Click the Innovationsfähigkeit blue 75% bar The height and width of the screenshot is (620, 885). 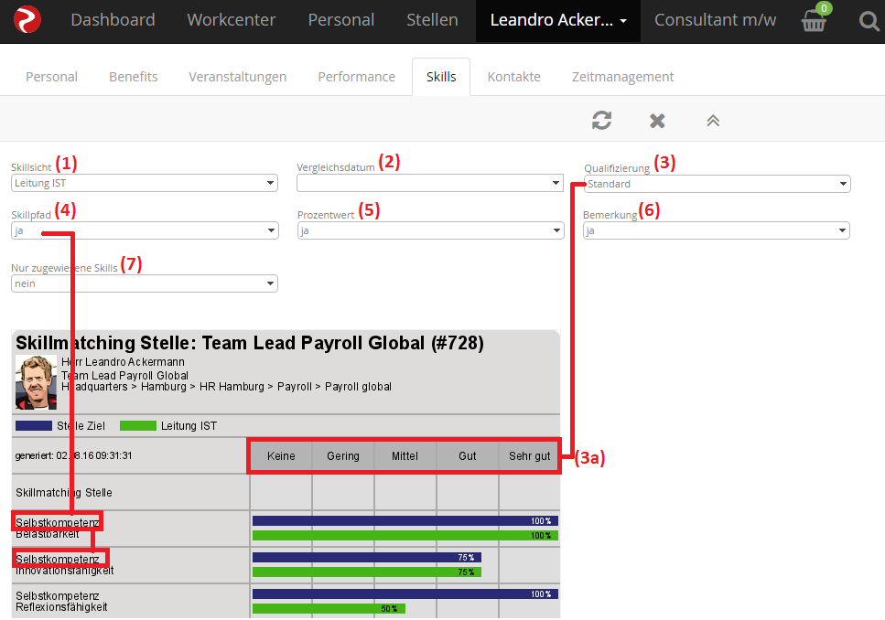click(367, 558)
